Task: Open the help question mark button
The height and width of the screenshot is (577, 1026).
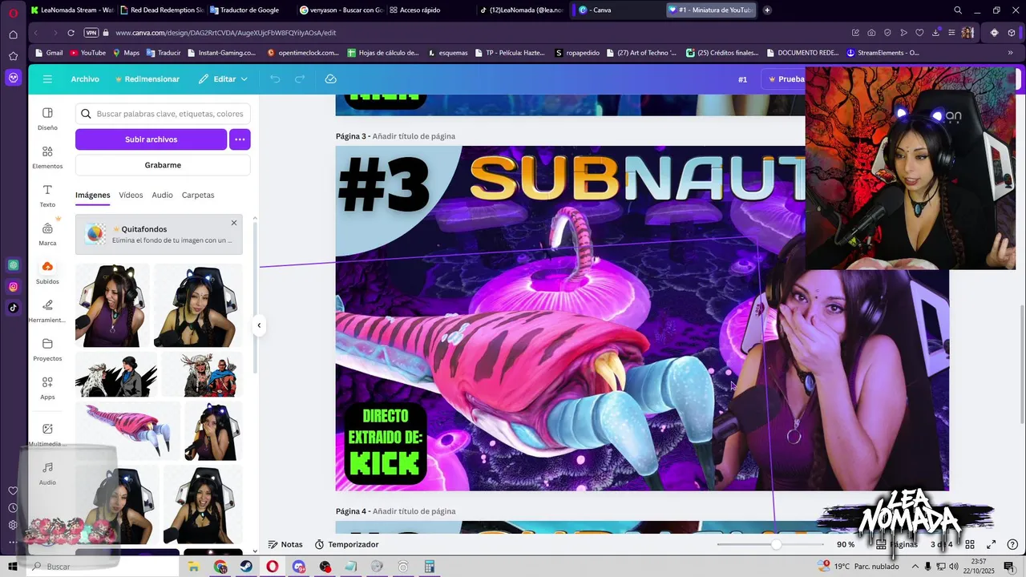Action: [1012, 544]
